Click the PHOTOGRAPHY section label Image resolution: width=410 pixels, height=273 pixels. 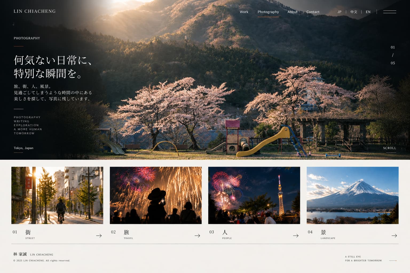[x=27, y=38]
